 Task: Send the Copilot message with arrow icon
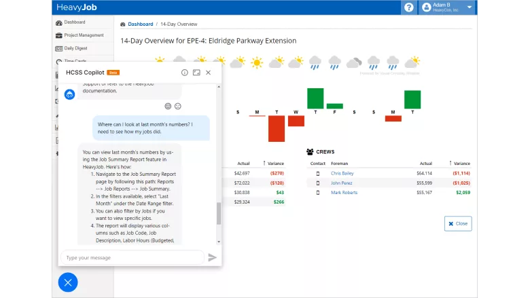[212, 257]
